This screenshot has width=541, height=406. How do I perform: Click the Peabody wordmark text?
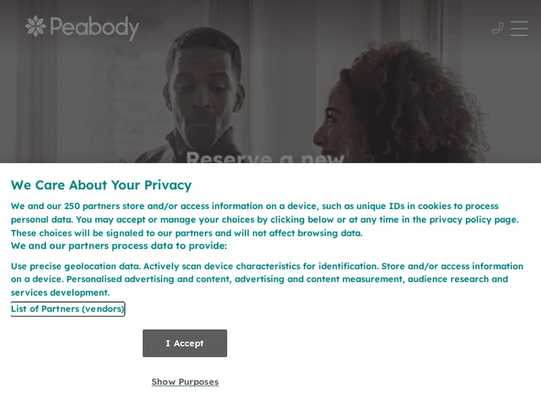(94, 27)
